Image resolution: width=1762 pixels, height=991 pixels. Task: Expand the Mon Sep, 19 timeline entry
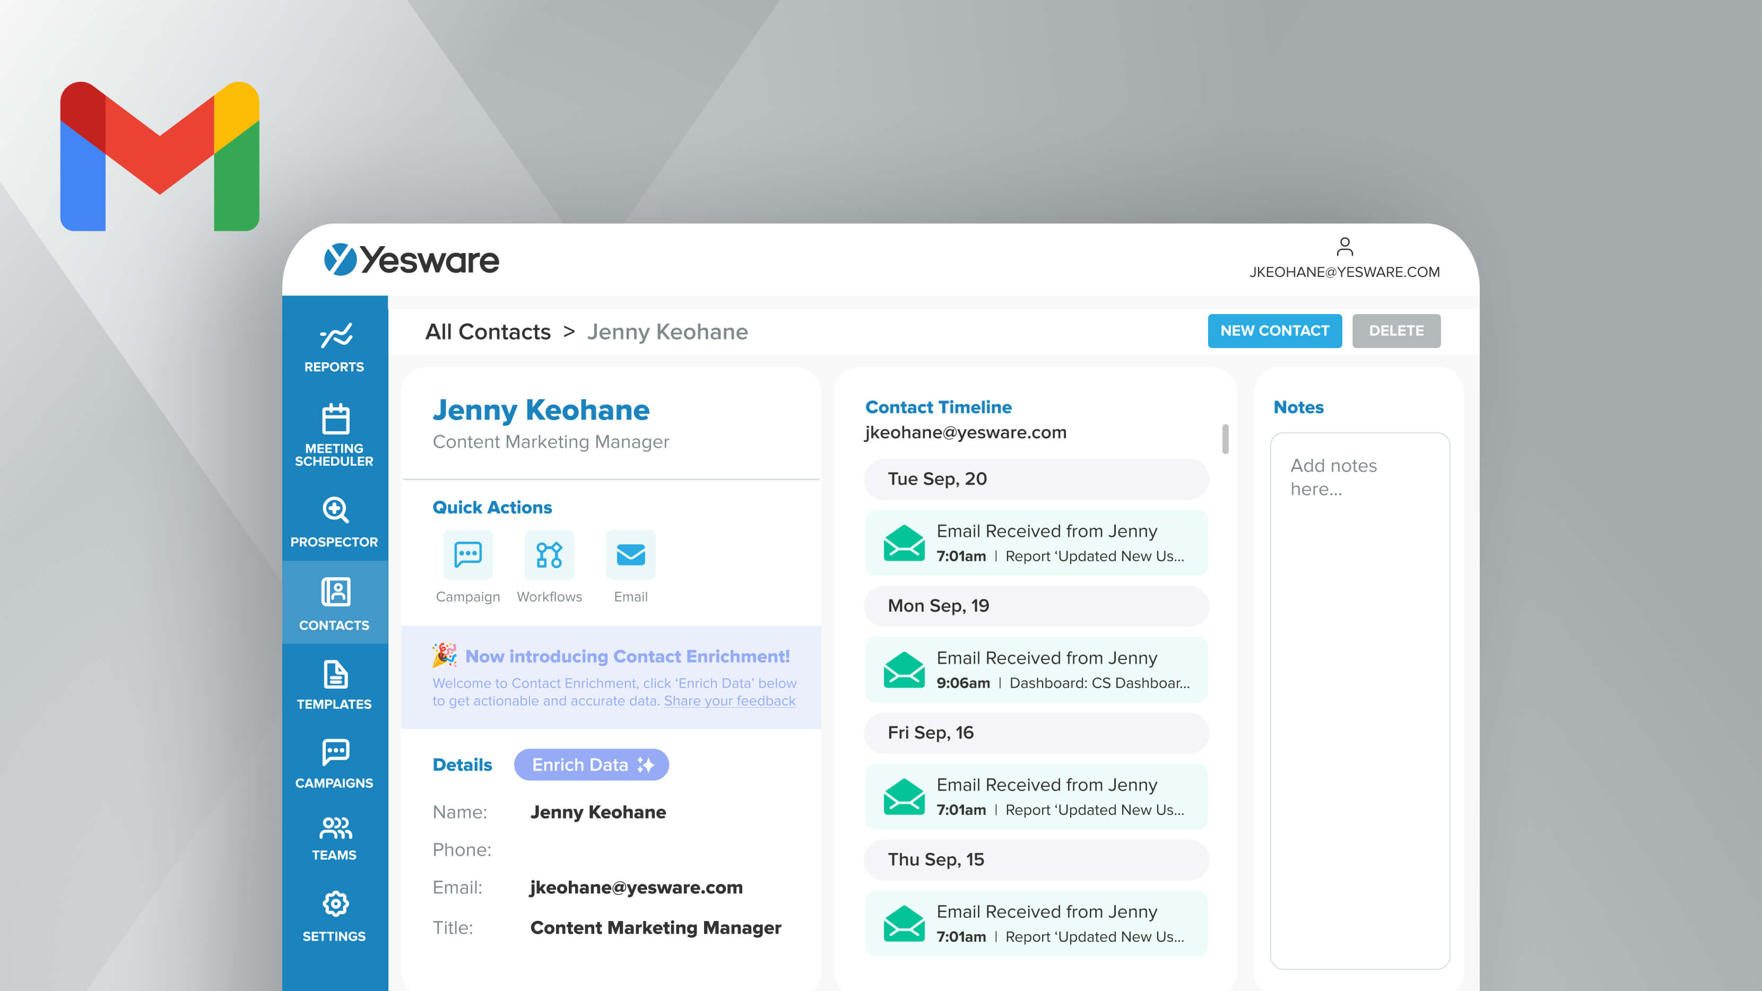click(x=1035, y=606)
